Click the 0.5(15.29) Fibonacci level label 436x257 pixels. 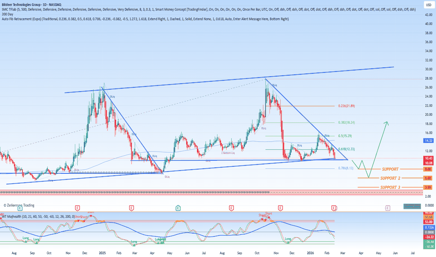(x=345, y=136)
